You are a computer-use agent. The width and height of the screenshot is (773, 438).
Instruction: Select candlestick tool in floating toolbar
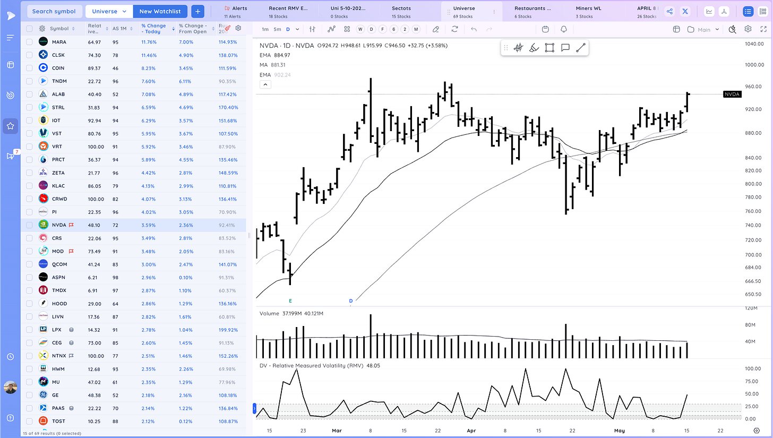tap(518, 48)
